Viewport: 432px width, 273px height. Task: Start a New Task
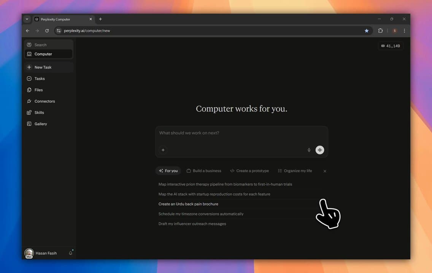pos(43,67)
